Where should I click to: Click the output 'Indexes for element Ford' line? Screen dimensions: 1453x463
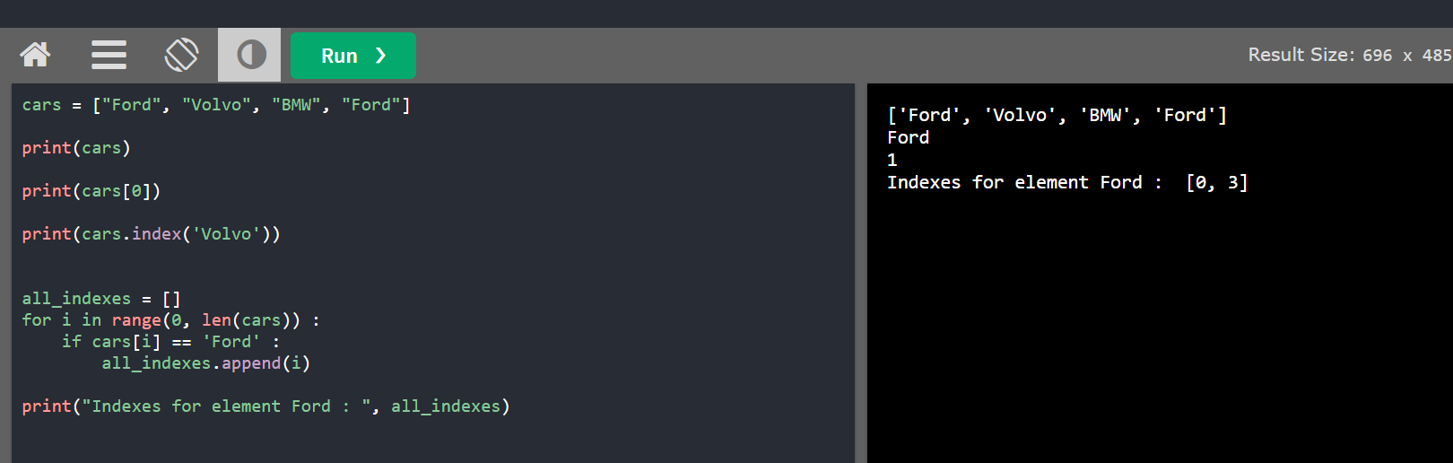[1067, 182]
